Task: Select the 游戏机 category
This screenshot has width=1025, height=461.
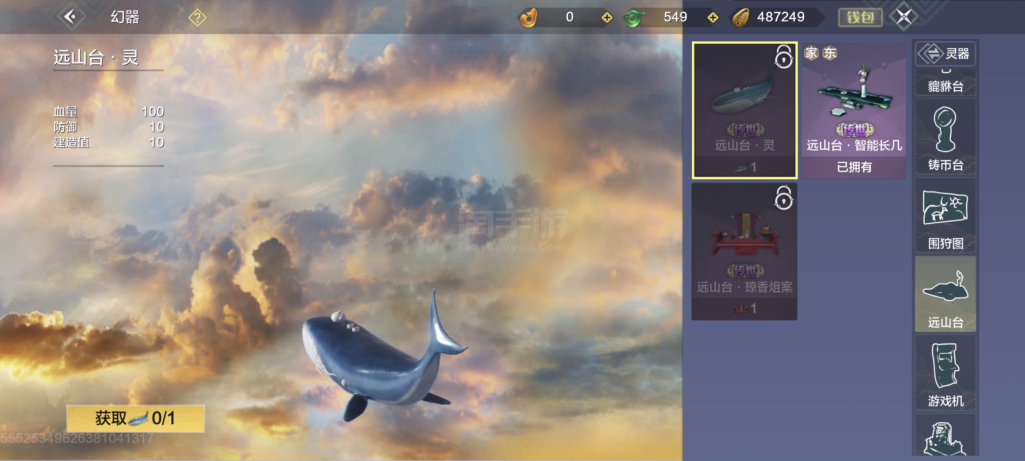Action: click(945, 373)
